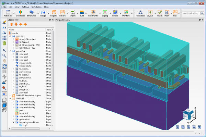Click the Mesh toolbar icon
This screenshot has width=206, height=137.
(x=167, y=13)
